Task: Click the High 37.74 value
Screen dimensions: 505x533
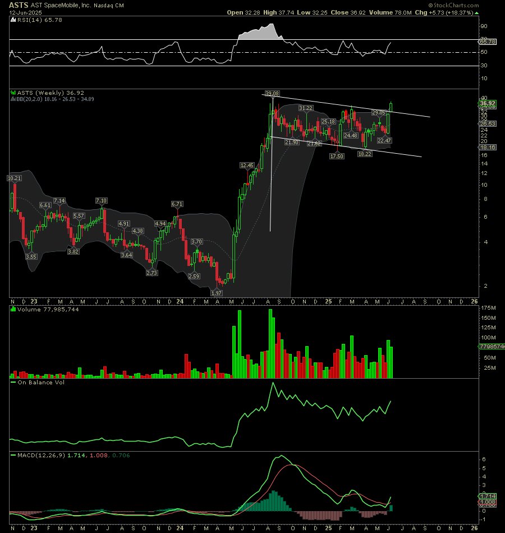Action: click(278, 12)
